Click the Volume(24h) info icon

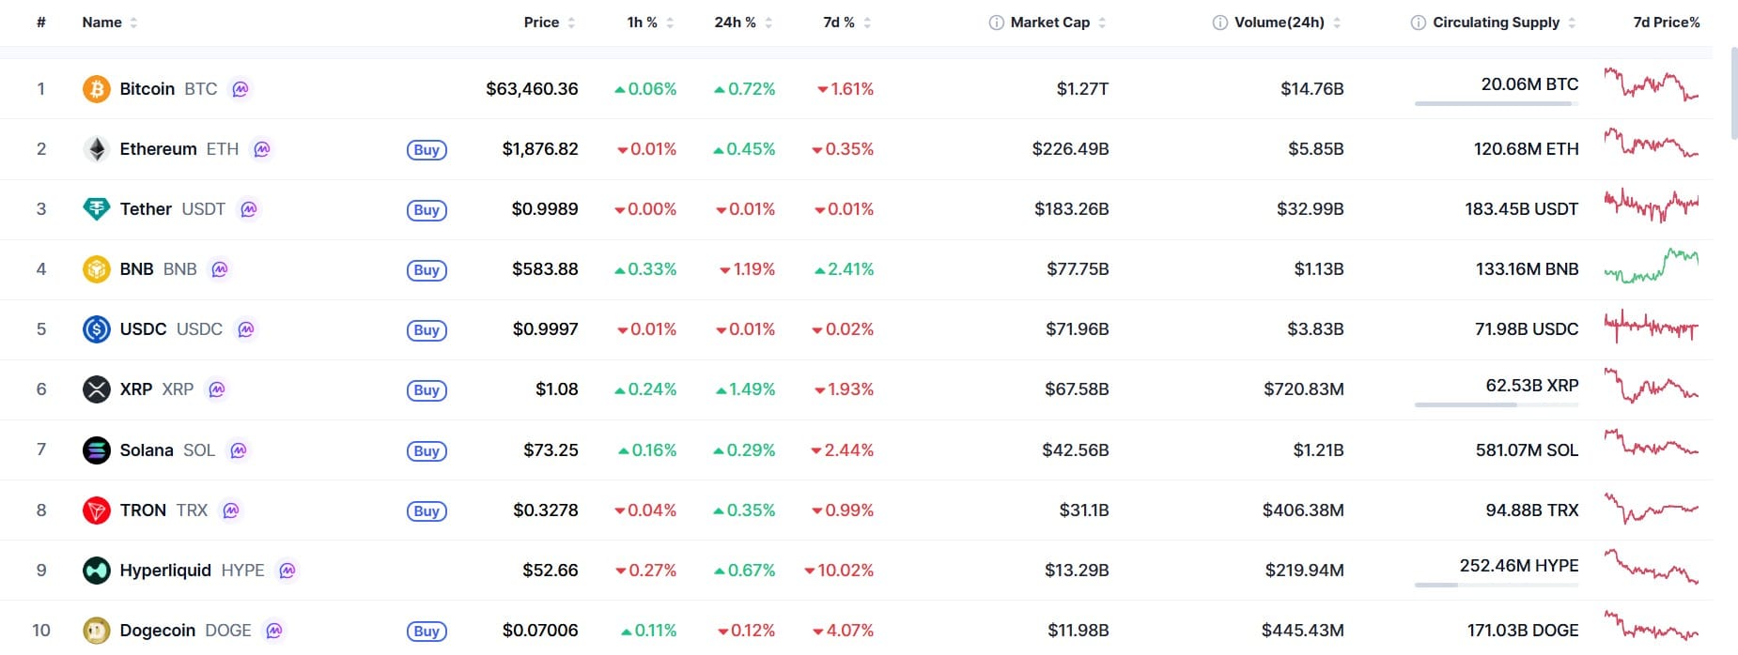pyautogui.click(x=1219, y=23)
